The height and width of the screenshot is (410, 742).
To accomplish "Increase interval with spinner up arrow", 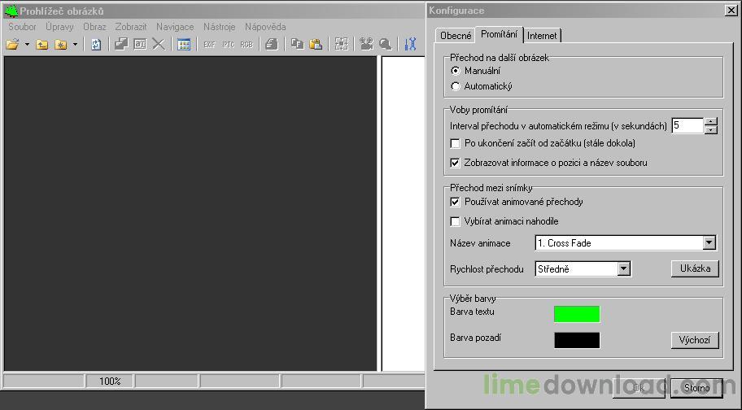I will [711, 122].
